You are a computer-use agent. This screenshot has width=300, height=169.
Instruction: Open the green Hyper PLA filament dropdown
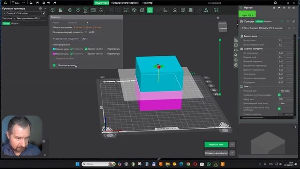pyautogui.click(x=247, y=14)
